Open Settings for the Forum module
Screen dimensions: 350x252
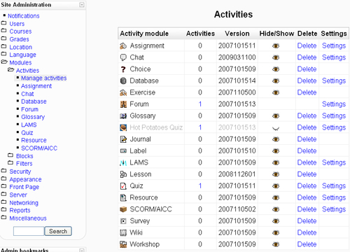(334, 104)
